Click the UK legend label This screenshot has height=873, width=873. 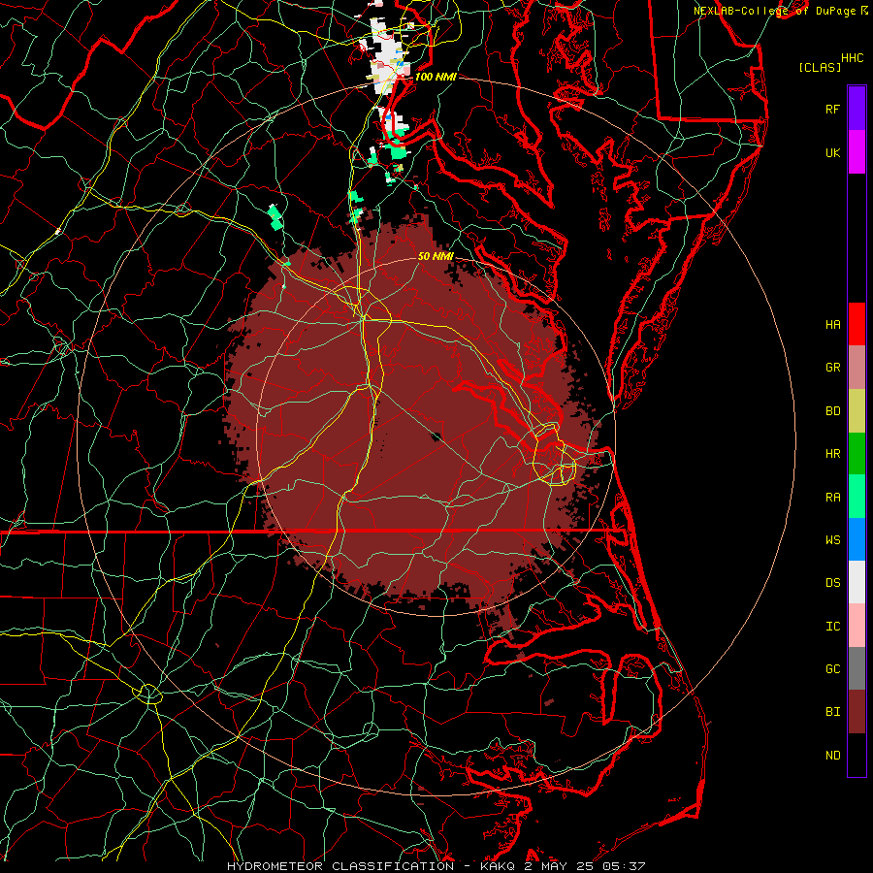pos(832,152)
